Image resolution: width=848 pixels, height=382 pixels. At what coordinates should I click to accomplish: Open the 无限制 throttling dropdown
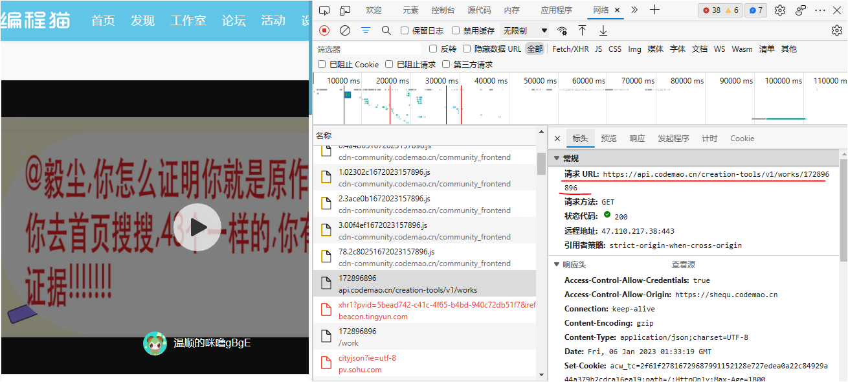[525, 30]
